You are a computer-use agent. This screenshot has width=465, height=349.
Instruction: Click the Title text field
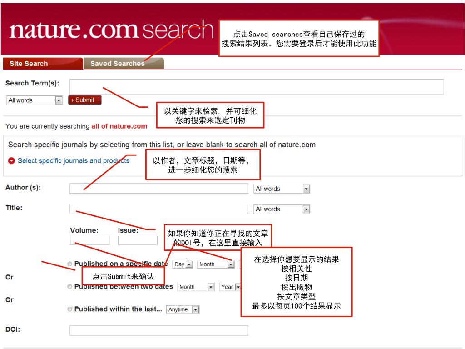158,209
